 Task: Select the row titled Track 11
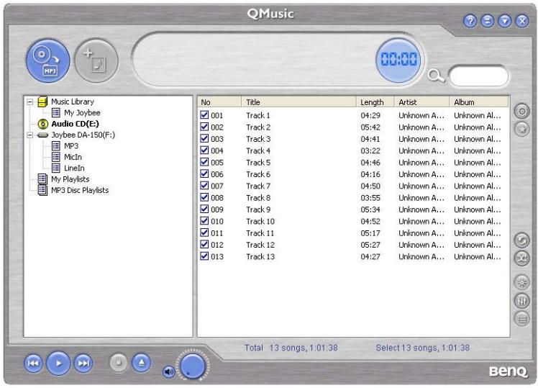tap(353, 233)
